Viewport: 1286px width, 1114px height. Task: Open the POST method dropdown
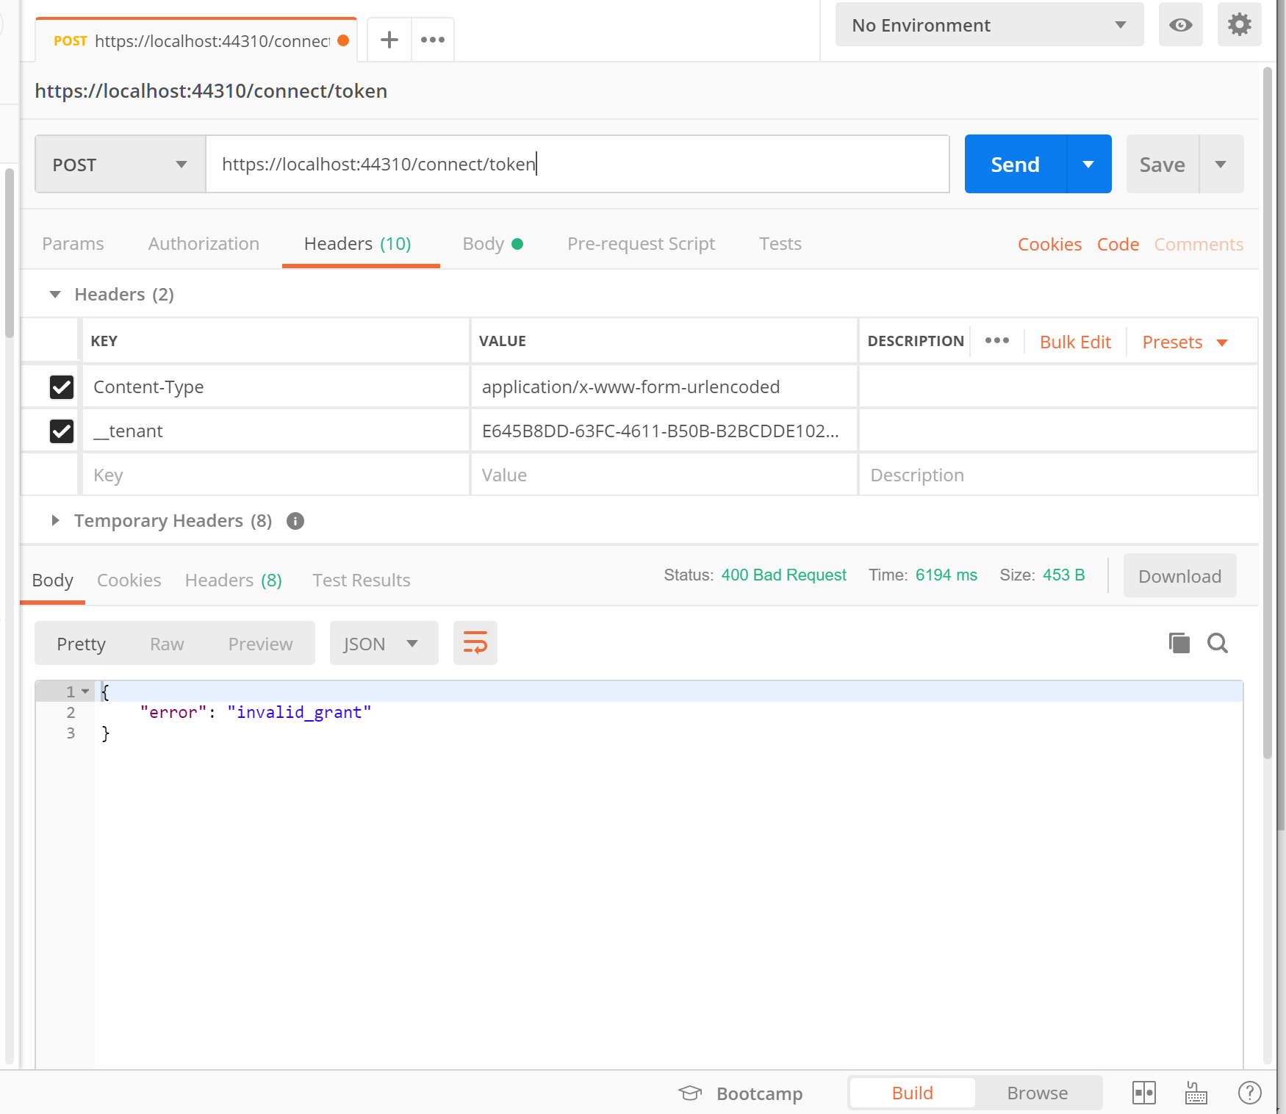pos(120,164)
